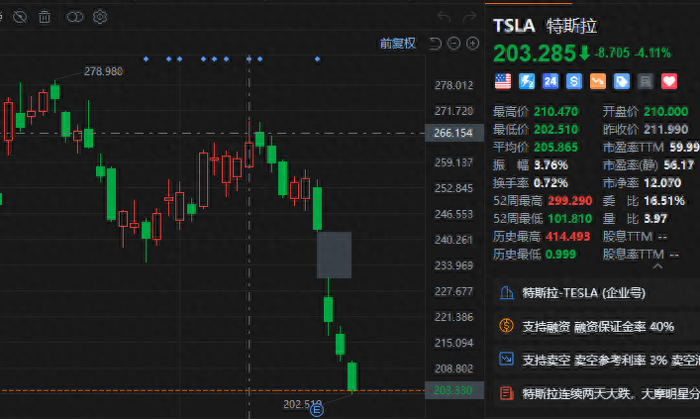Screen dimensions: 700x419
Task: Click the gray notes icon
Action: [x=646, y=80]
